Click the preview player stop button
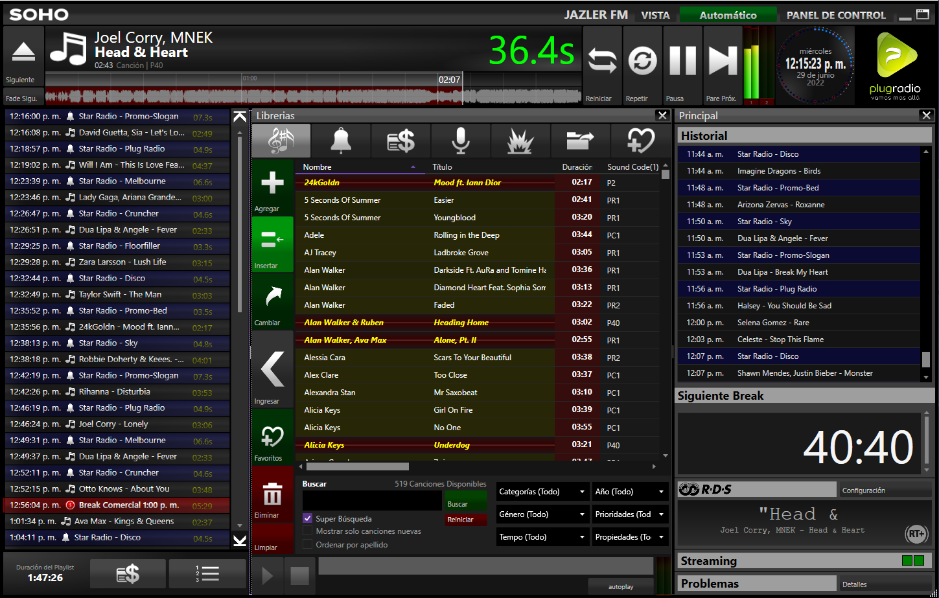 click(x=299, y=575)
